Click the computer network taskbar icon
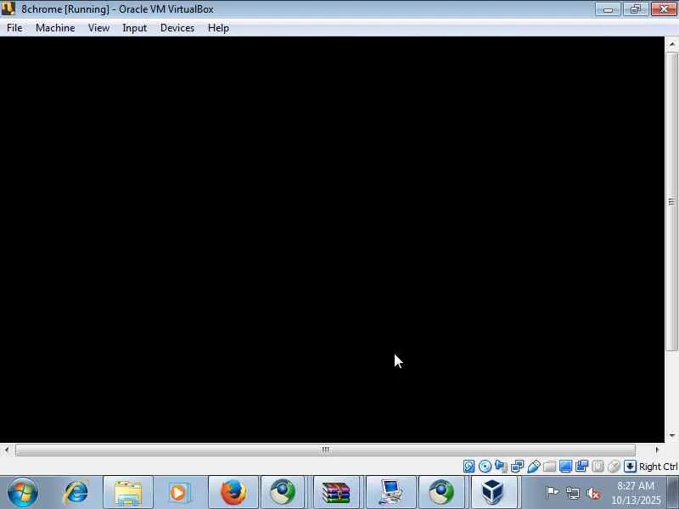Screen dimensions: 679x509 point(391,492)
